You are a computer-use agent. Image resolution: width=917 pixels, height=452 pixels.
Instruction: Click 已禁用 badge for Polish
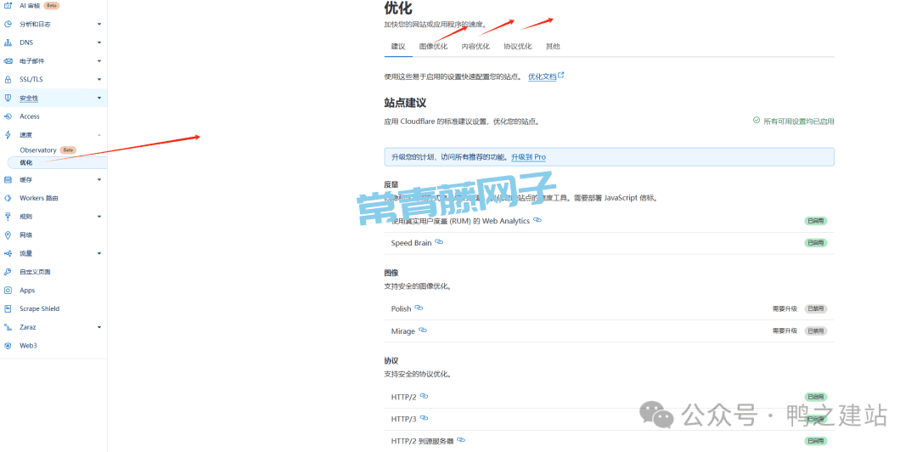point(815,309)
